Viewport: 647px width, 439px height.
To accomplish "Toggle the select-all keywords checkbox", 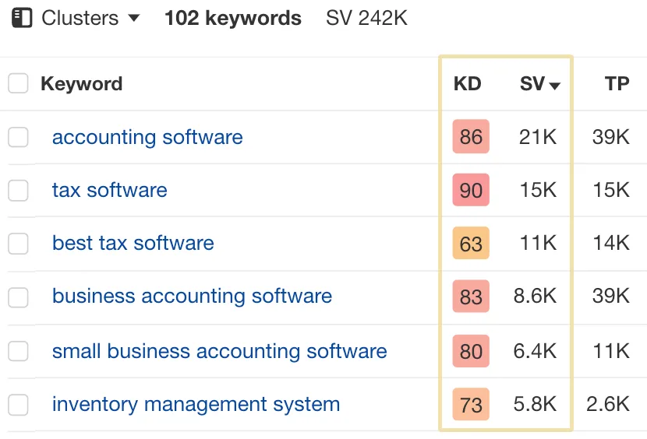I will (18, 84).
